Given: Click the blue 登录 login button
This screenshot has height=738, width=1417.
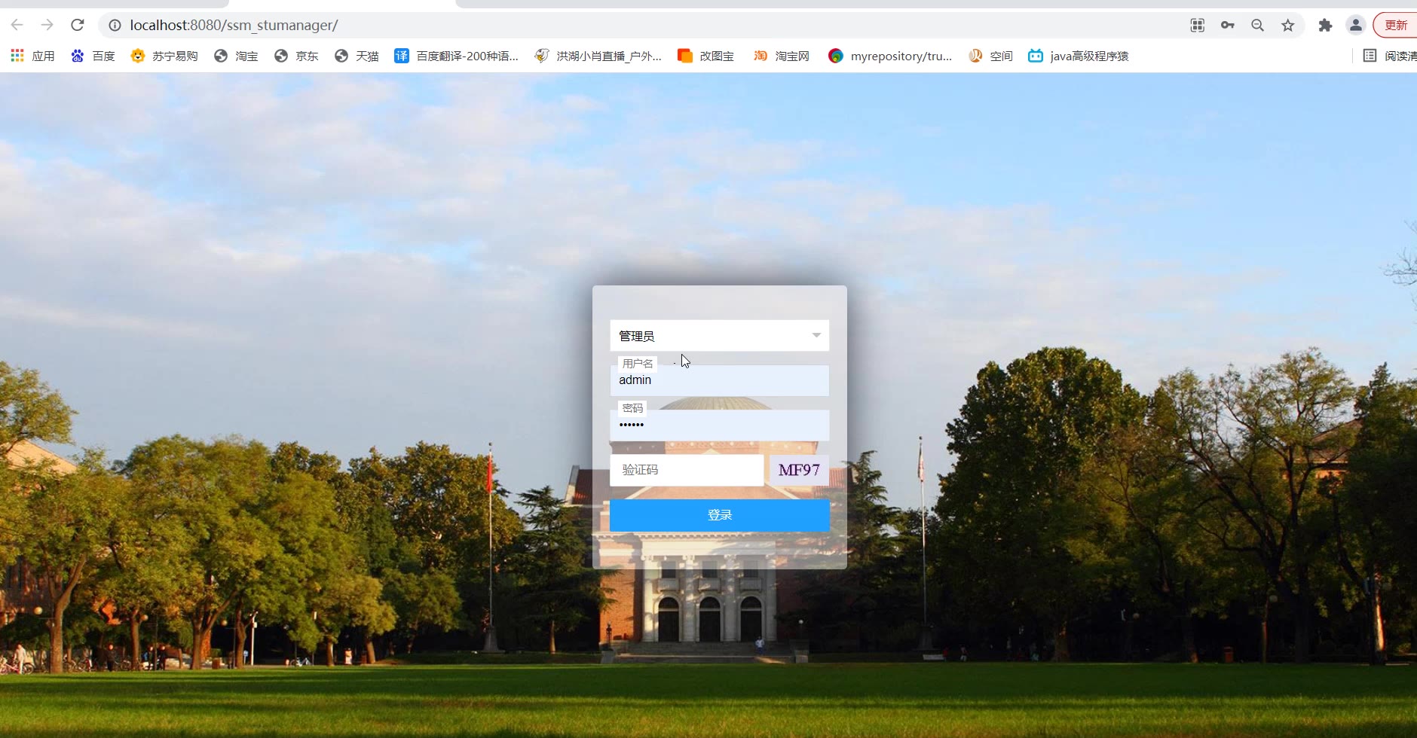Looking at the screenshot, I should pyautogui.click(x=720, y=515).
